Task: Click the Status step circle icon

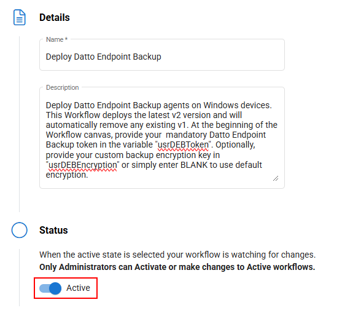Action: [20, 230]
